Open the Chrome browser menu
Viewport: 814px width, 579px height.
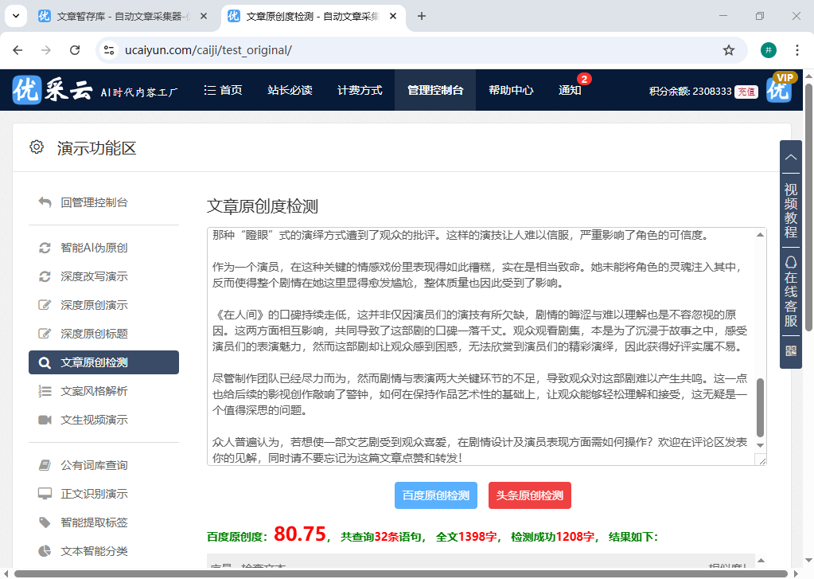(798, 49)
